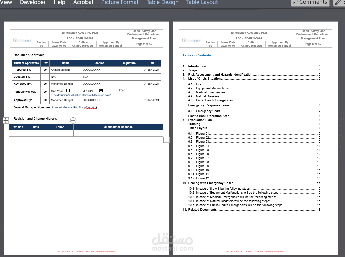345x257 pixels.
Task: Click the Editor column header
Action: coord(60,127)
